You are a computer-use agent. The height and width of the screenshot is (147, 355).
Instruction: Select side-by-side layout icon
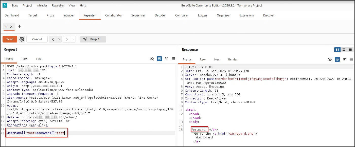tap(337, 50)
